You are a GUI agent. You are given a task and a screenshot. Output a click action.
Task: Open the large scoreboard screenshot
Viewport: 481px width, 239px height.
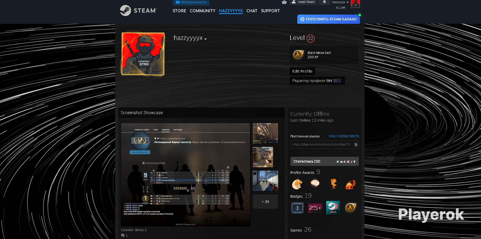(x=186, y=175)
